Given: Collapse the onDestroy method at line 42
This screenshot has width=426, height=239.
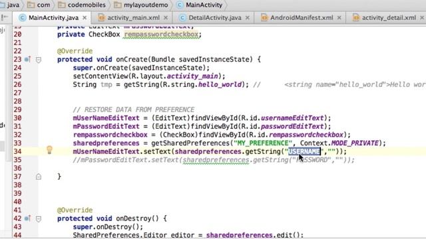Looking at the screenshot, I should 39,218.
